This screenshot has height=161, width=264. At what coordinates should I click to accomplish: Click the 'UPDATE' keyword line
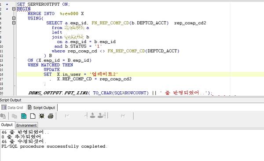tap(51, 70)
